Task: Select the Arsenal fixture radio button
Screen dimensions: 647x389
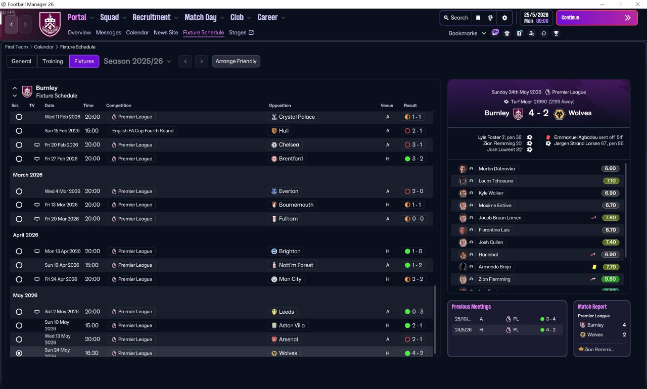Action: [x=19, y=339]
